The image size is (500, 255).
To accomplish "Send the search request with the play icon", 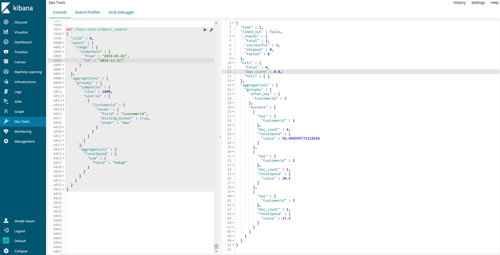I will [205, 30].
